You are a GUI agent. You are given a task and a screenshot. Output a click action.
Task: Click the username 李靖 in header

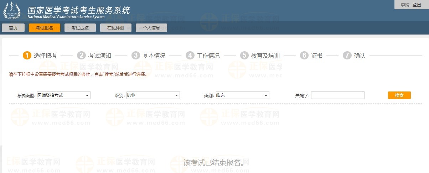click(x=405, y=5)
